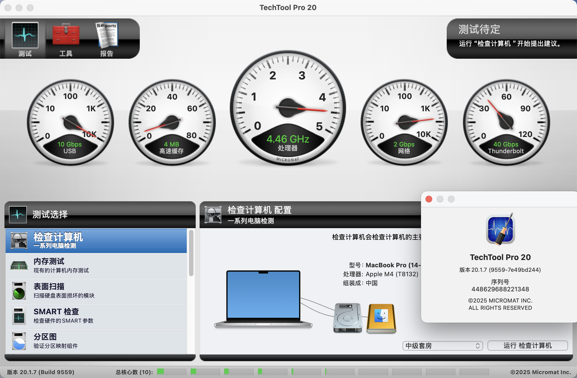
Task: Click the 总核心数 (10) label
Action: pos(134,372)
